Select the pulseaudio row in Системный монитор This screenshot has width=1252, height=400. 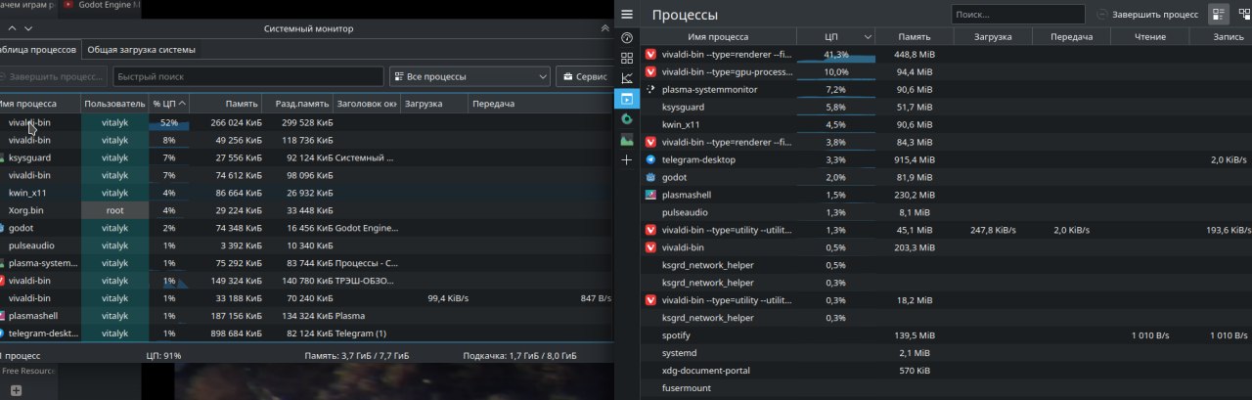click(x=306, y=245)
